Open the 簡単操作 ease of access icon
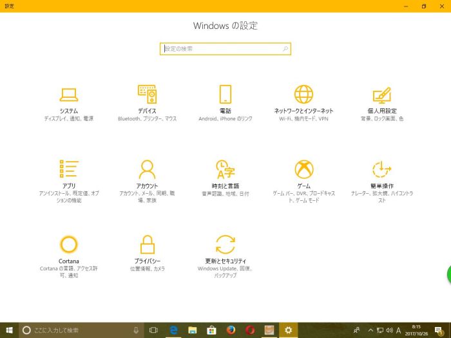This screenshot has width=451, height=338. pos(382,169)
